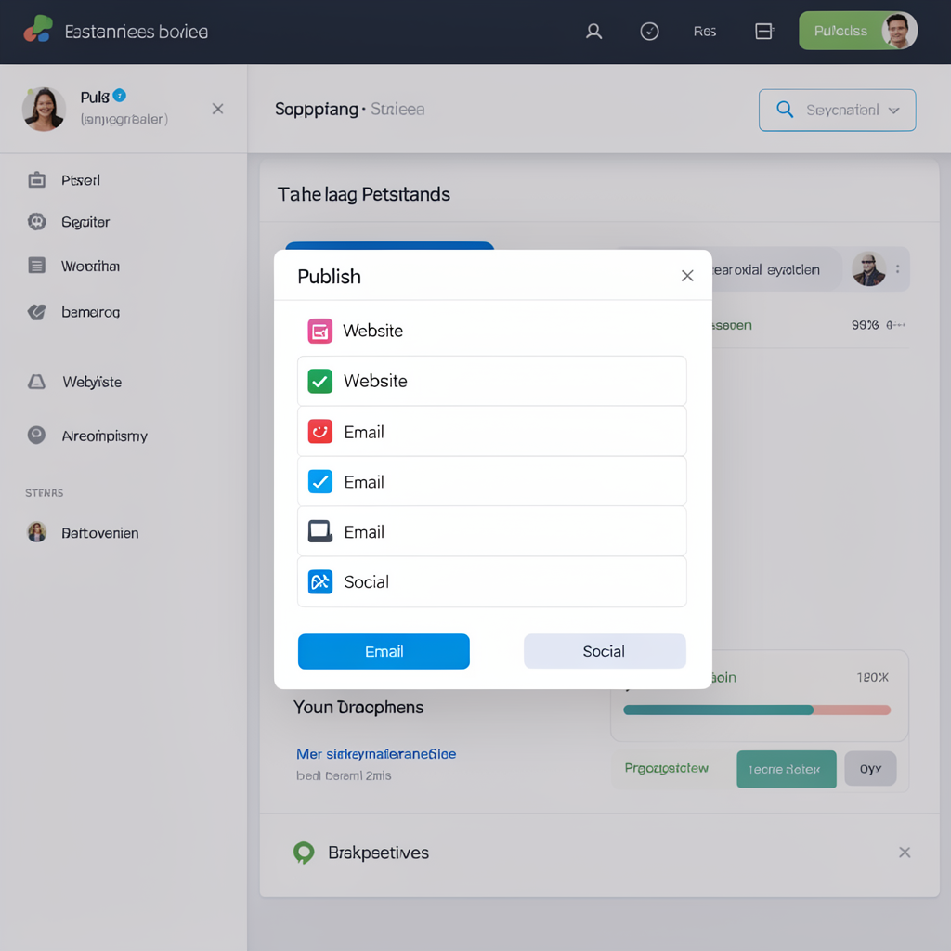Image resolution: width=951 pixels, height=951 pixels.
Task: Click the blue Social icon
Action: (x=319, y=581)
